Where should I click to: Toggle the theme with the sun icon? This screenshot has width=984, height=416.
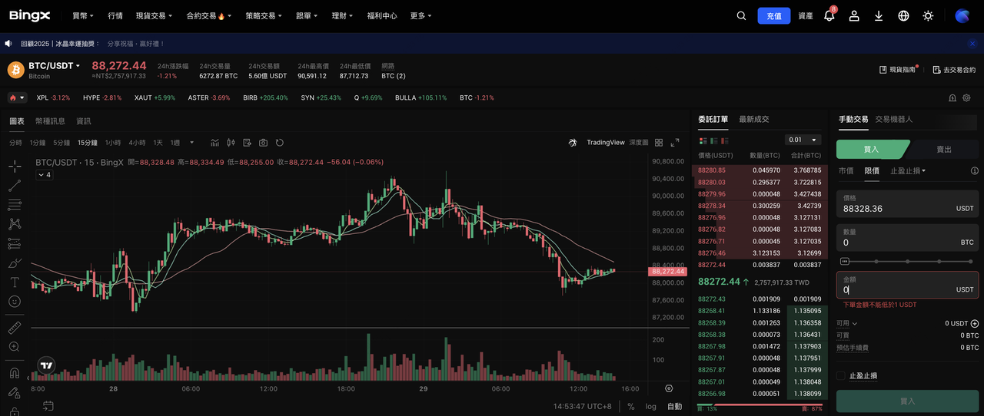(x=928, y=16)
